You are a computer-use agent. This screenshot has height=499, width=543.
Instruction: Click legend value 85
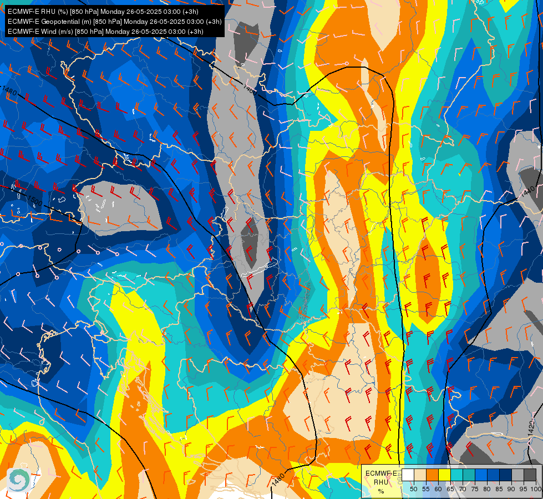[499, 490]
